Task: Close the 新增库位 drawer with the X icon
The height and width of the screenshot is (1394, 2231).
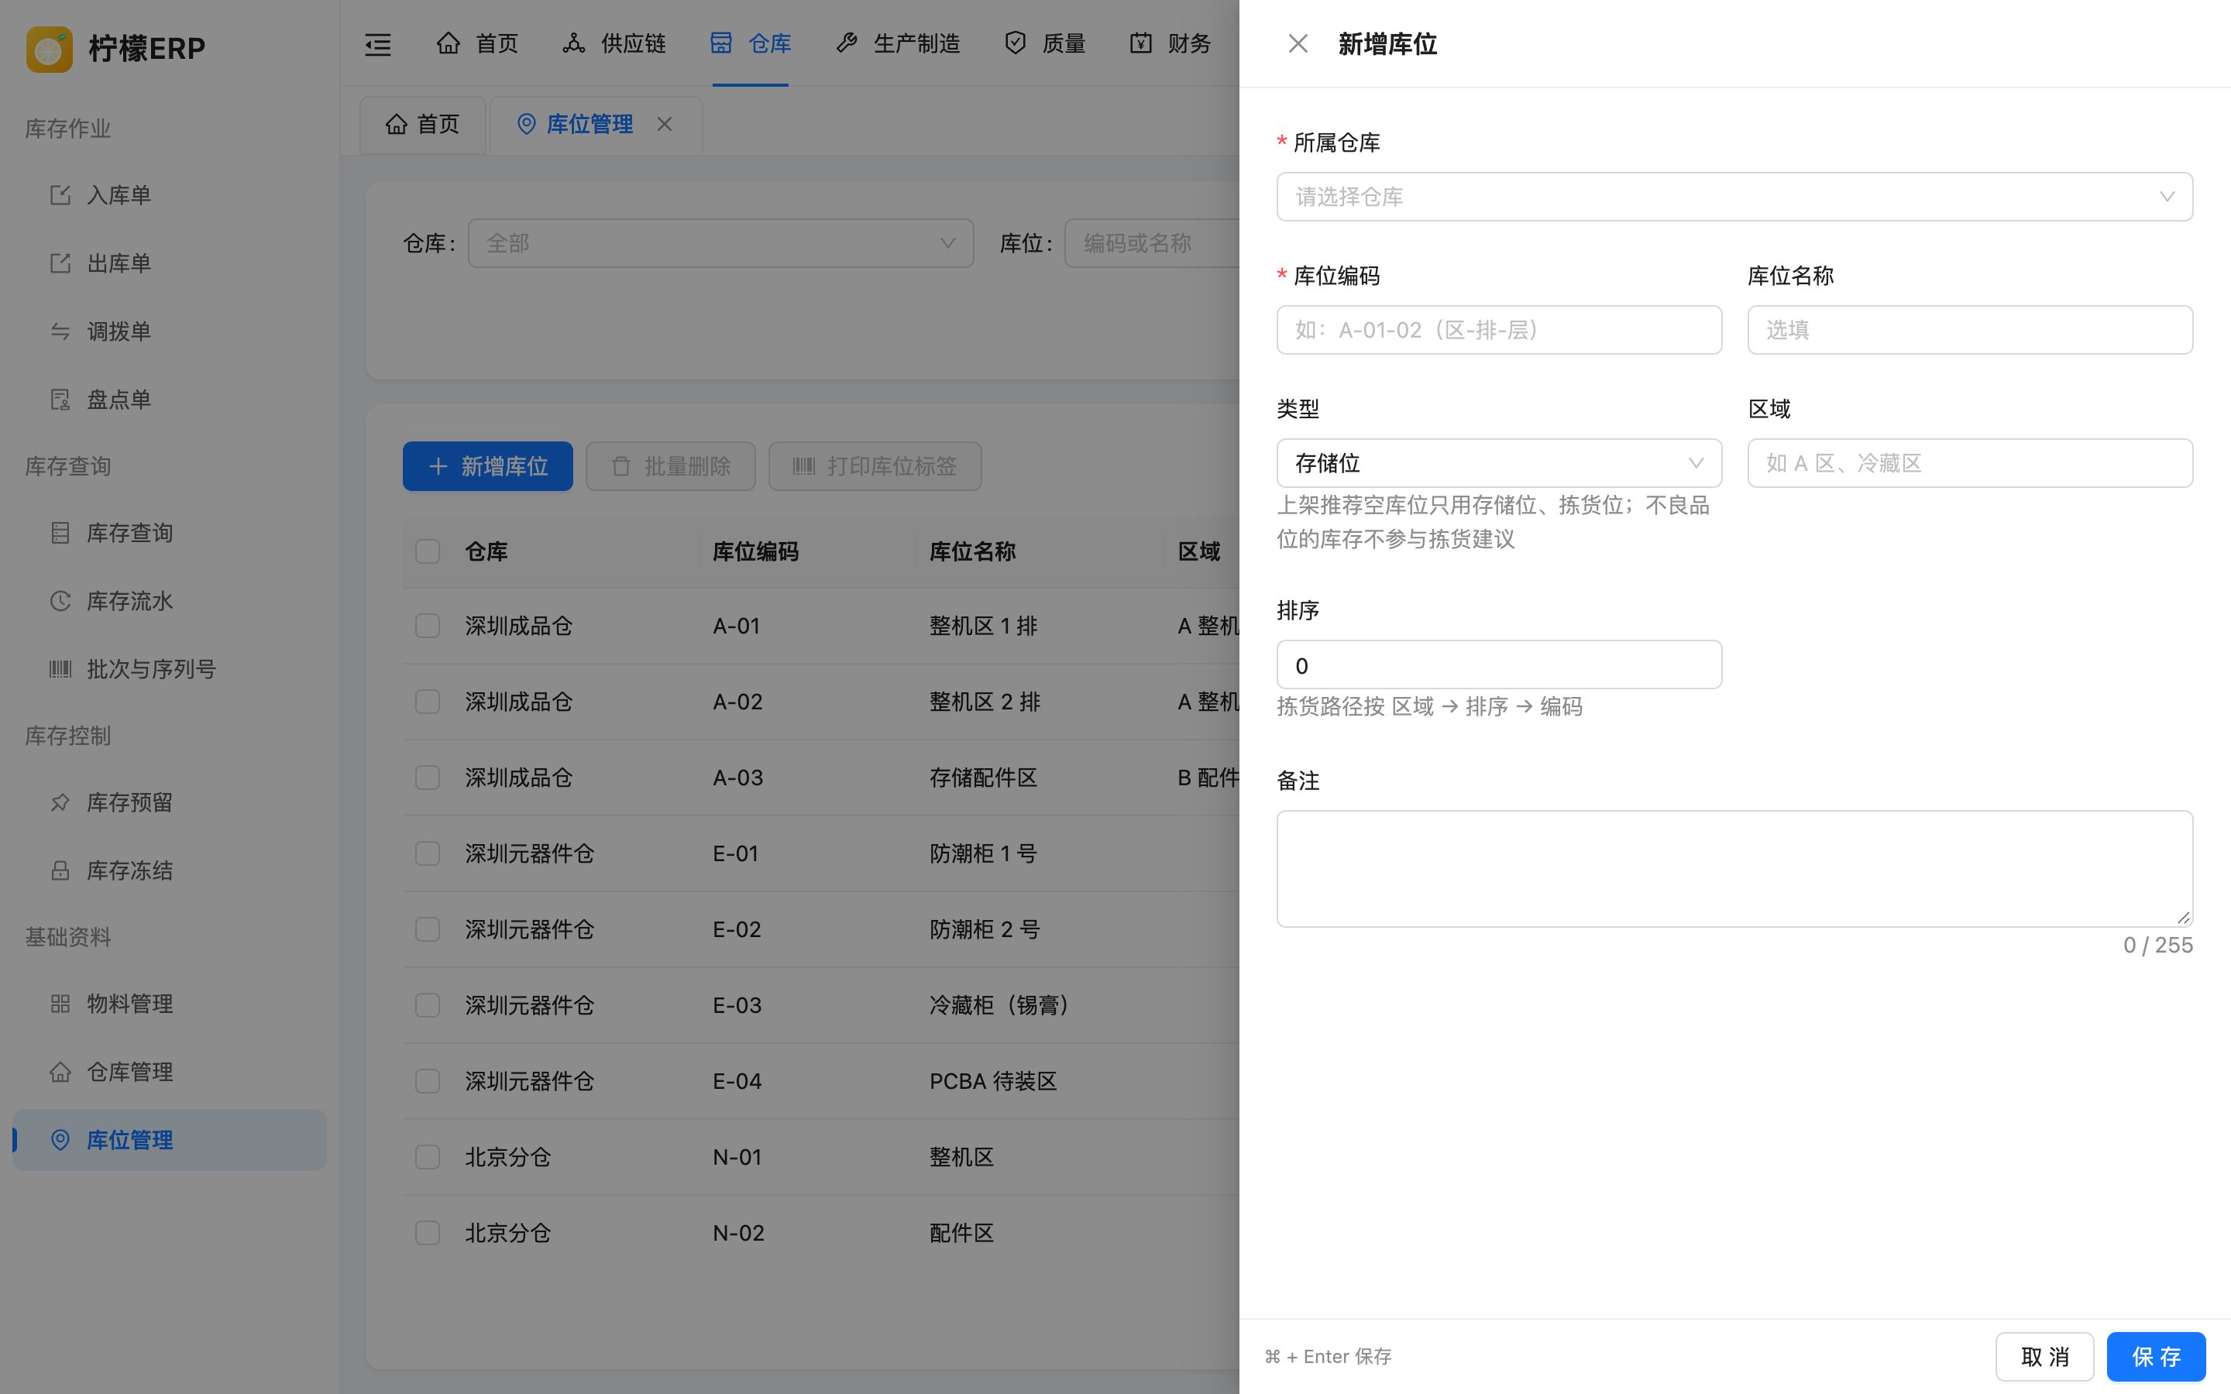Action: click(1298, 43)
